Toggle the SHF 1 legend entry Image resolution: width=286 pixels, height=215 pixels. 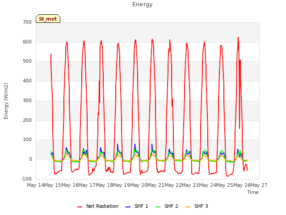click(x=137, y=206)
